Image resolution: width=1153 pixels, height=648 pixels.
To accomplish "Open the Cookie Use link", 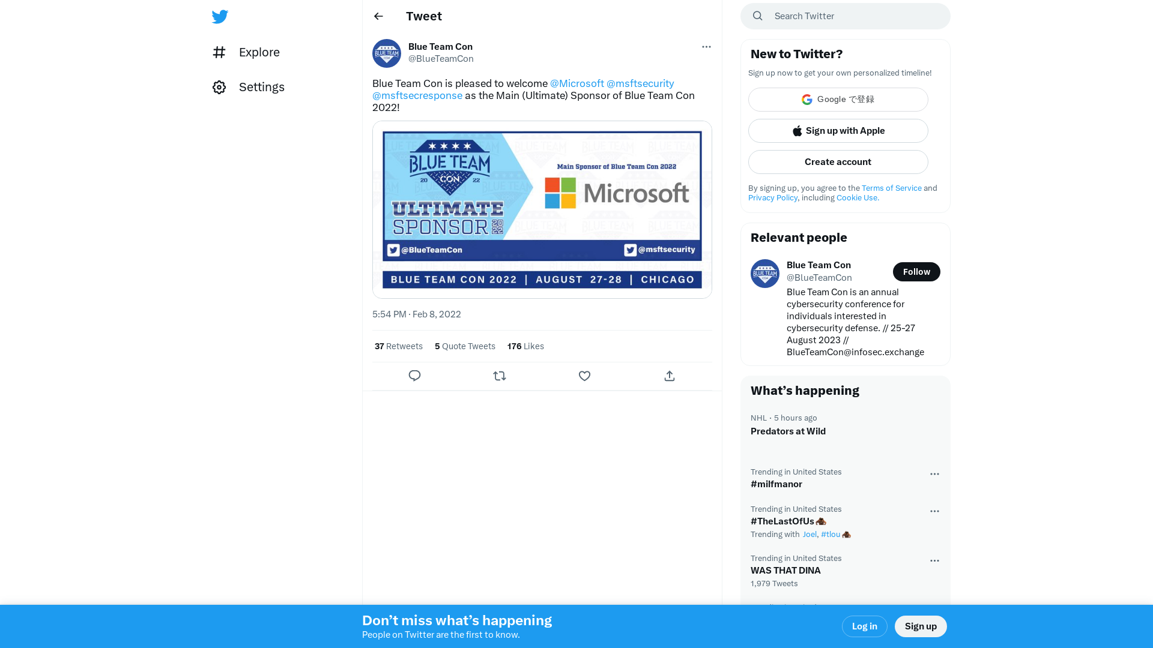I will 858,198.
